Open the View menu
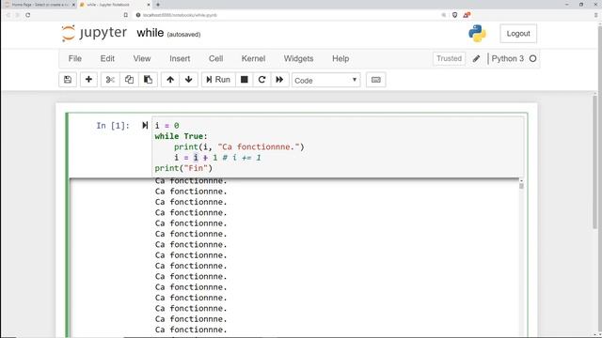The width and height of the screenshot is (602, 338). 142,58
